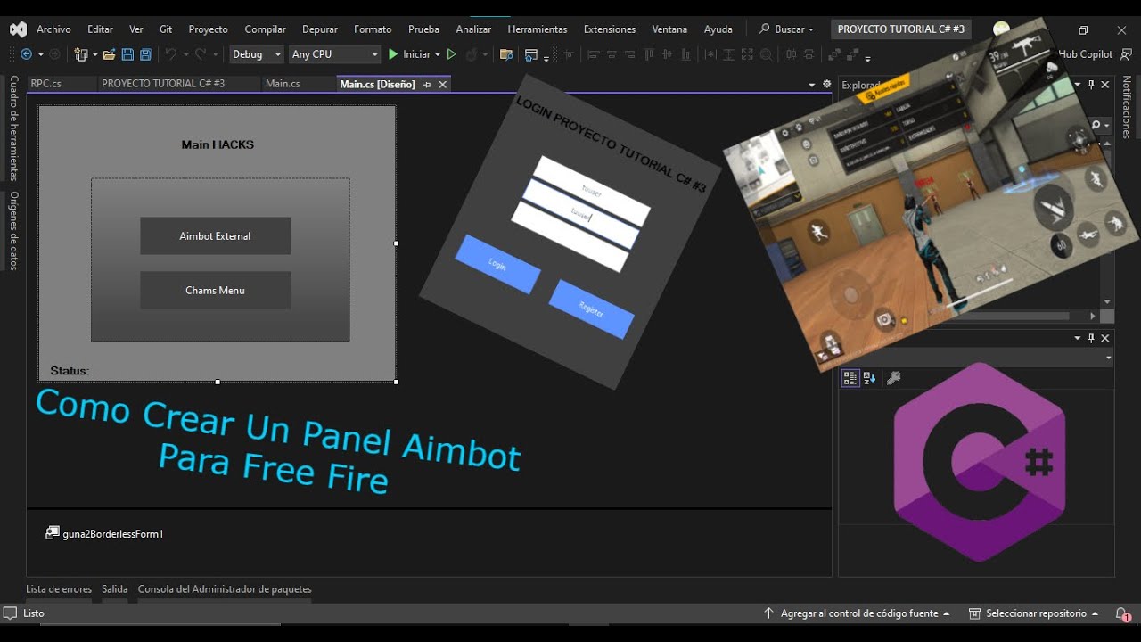Expand the layout toolbar overflow options arrow
This screenshot has height=642, width=1141.
point(867,59)
